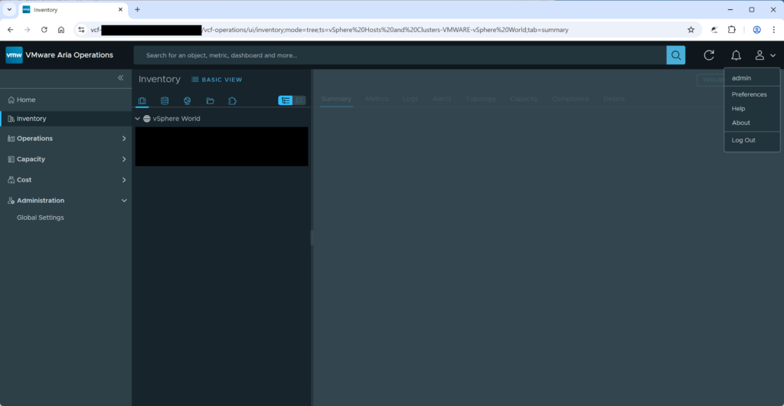This screenshot has height=406, width=784.
Task: View site information icon in address bar
Action: point(82,30)
